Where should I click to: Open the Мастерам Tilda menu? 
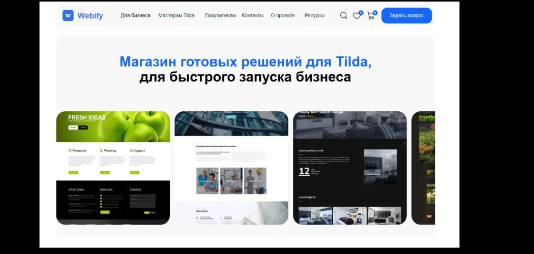[x=176, y=15]
